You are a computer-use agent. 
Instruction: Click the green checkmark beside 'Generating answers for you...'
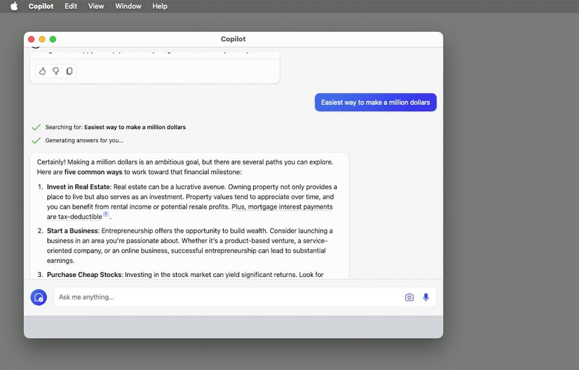tap(36, 141)
